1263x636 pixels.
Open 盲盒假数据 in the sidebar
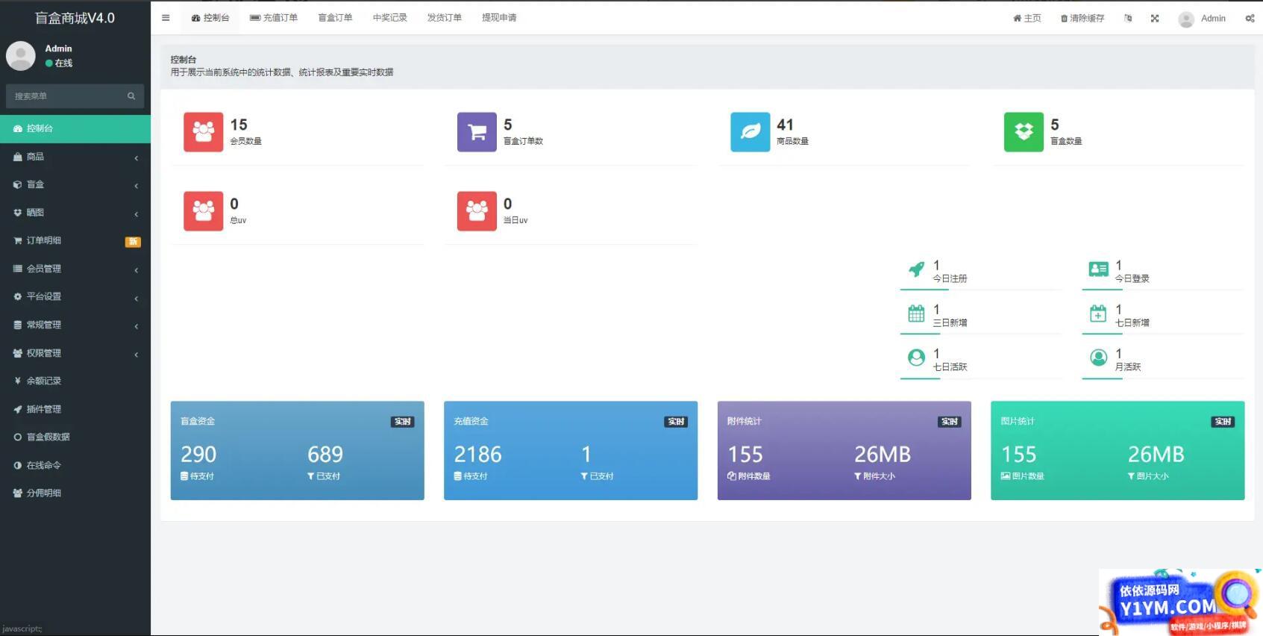point(75,437)
